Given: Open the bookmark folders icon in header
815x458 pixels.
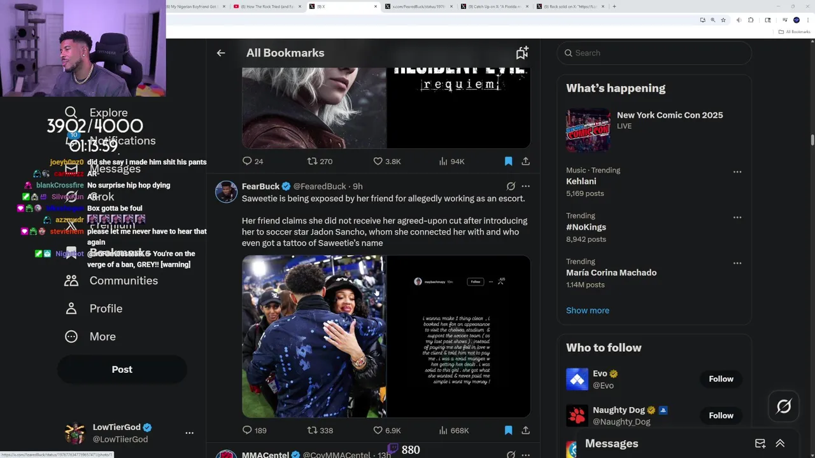Looking at the screenshot, I should pos(522,53).
